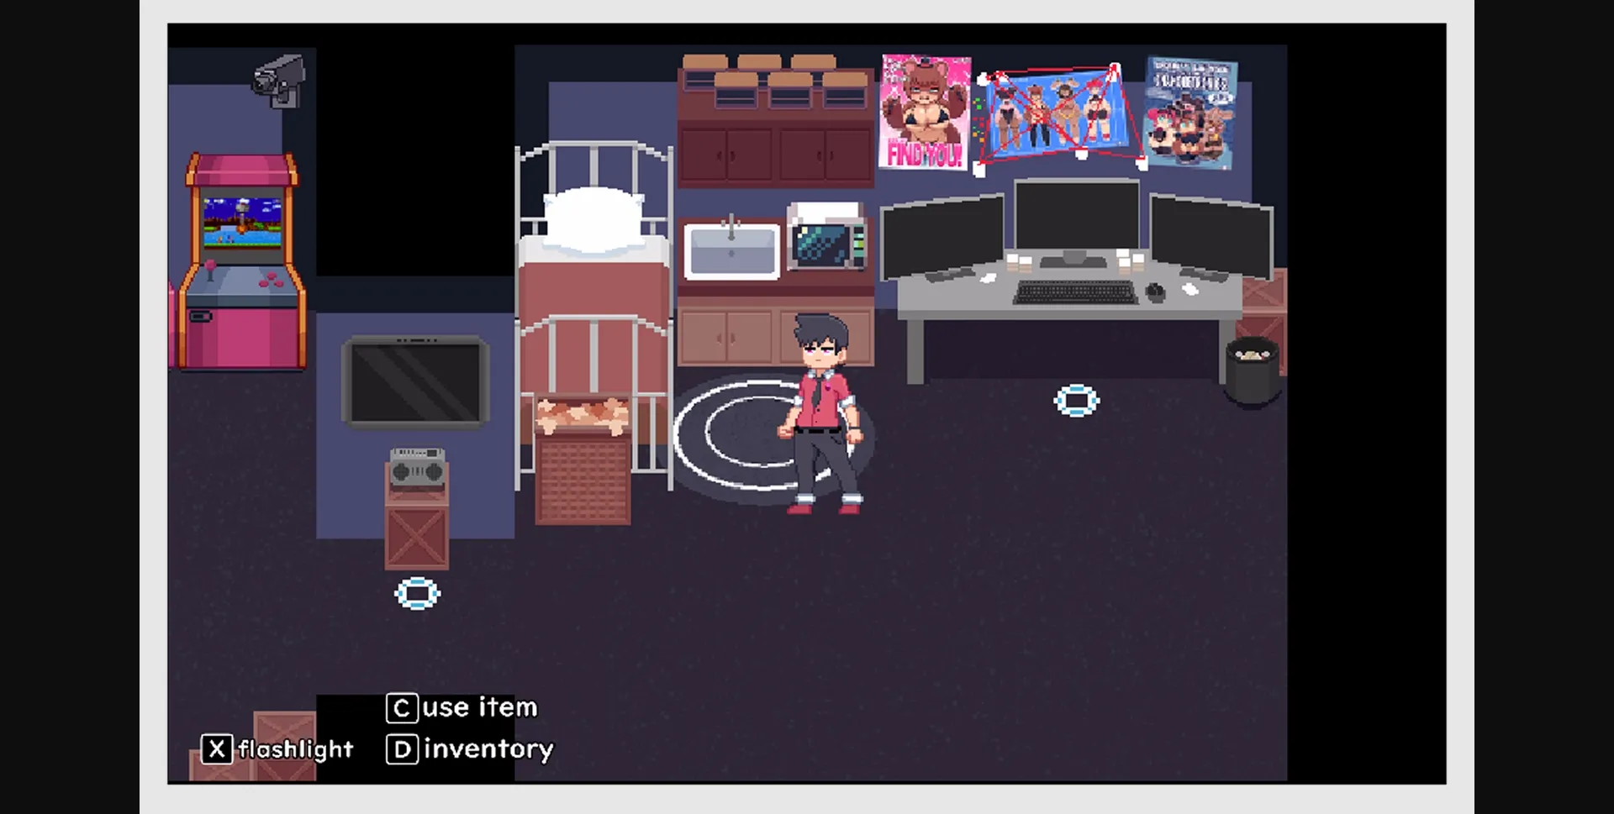Click the glowing circle near the desk
1614x814 pixels.
point(1076,401)
